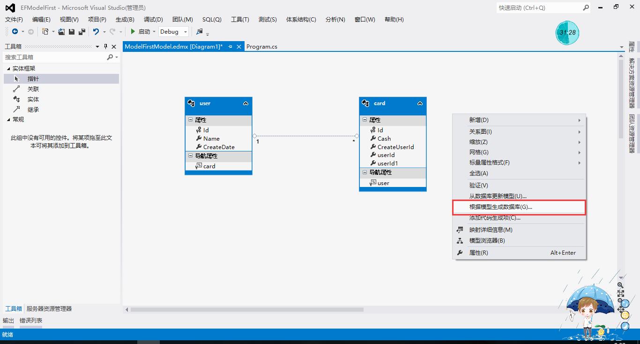This screenshot has height=344, width=640.
Task: Select the 继承 inheritance tool
Action: [x=61, y=109]
